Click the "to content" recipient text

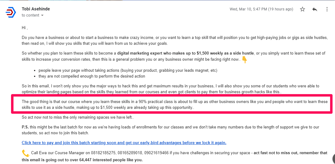(x=30, y=15)
